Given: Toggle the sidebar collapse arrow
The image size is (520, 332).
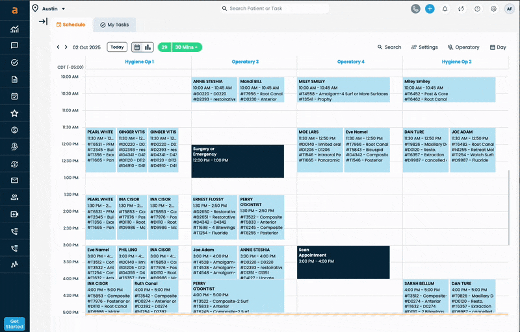Looking at the screenshot, I should point(43,21).
